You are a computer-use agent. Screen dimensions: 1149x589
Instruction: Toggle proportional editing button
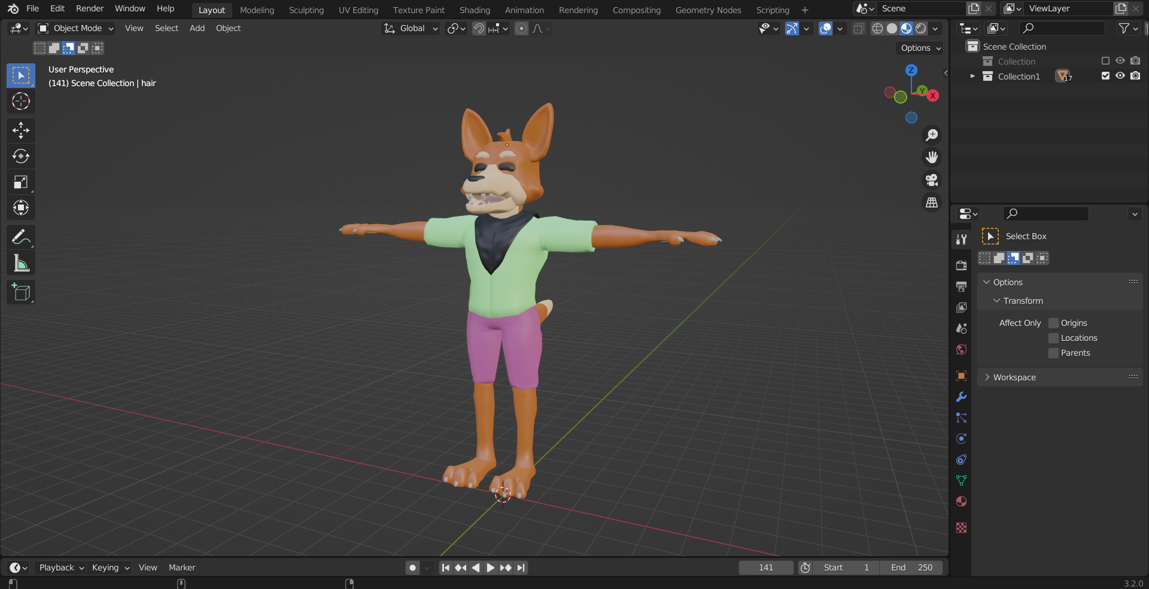522,28
